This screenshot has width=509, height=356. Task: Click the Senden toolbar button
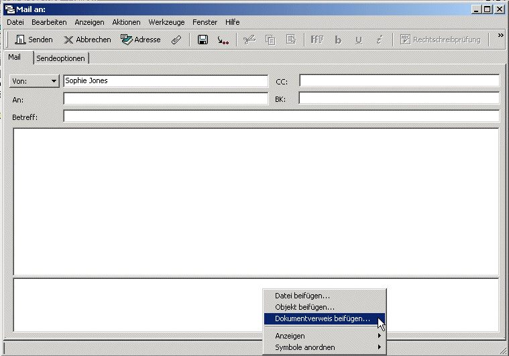pyautogui.click(x=34, y=40)
